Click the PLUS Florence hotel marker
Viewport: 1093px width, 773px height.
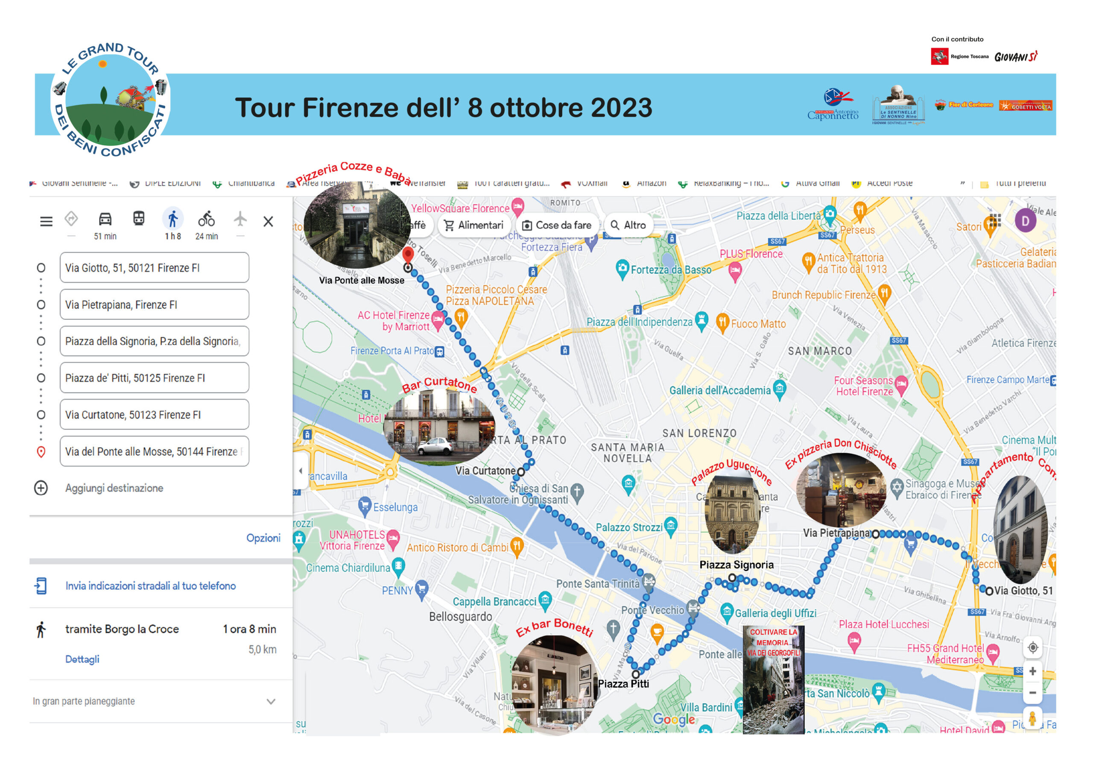735,272
